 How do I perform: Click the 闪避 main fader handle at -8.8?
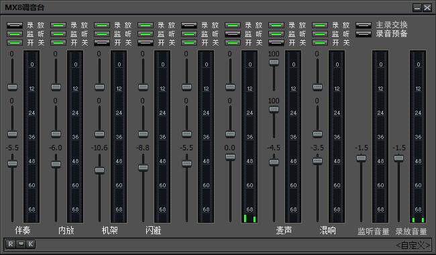(143, 167)
